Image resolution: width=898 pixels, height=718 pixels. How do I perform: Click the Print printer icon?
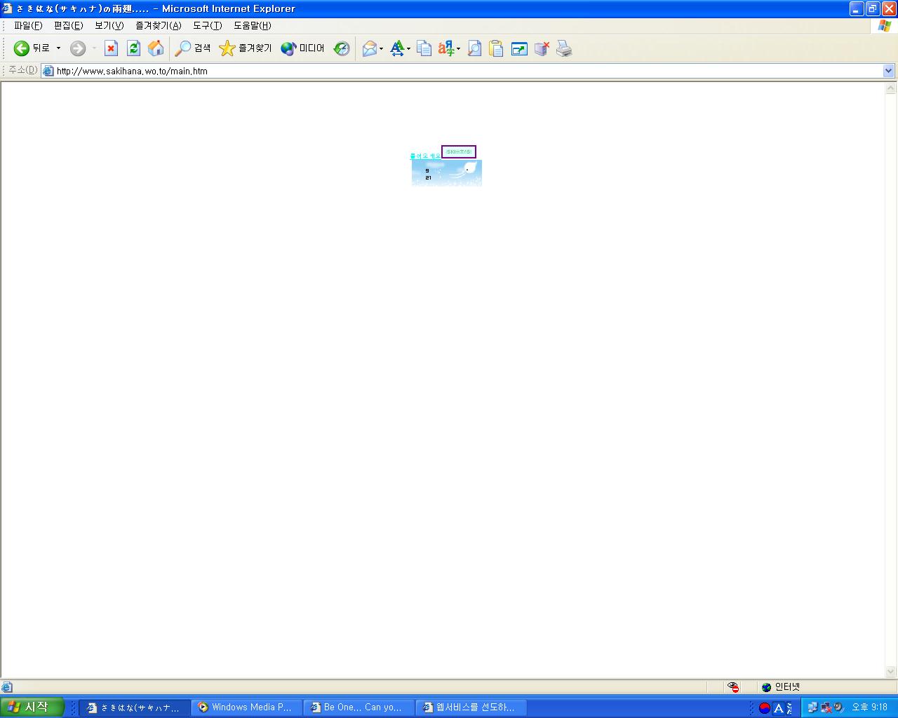[x=564, y=48]
